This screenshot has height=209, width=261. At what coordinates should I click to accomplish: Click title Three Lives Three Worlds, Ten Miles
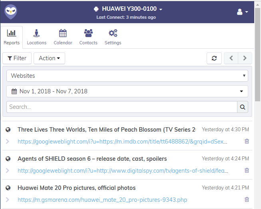107,130
